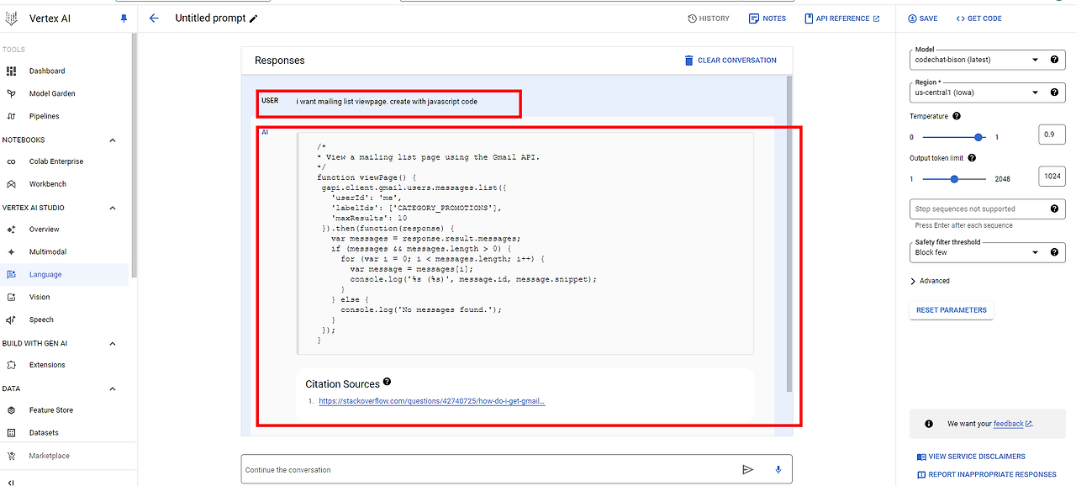Click the responses panel scrollbar
1076x486 pixels.
[x=789, y=234]
